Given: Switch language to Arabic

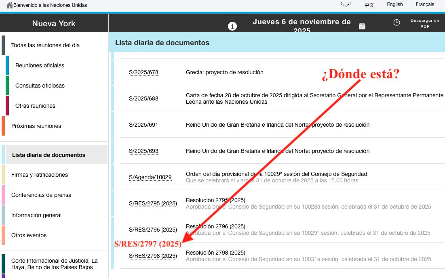Looking at the screenshot, I should coord(346,4).
